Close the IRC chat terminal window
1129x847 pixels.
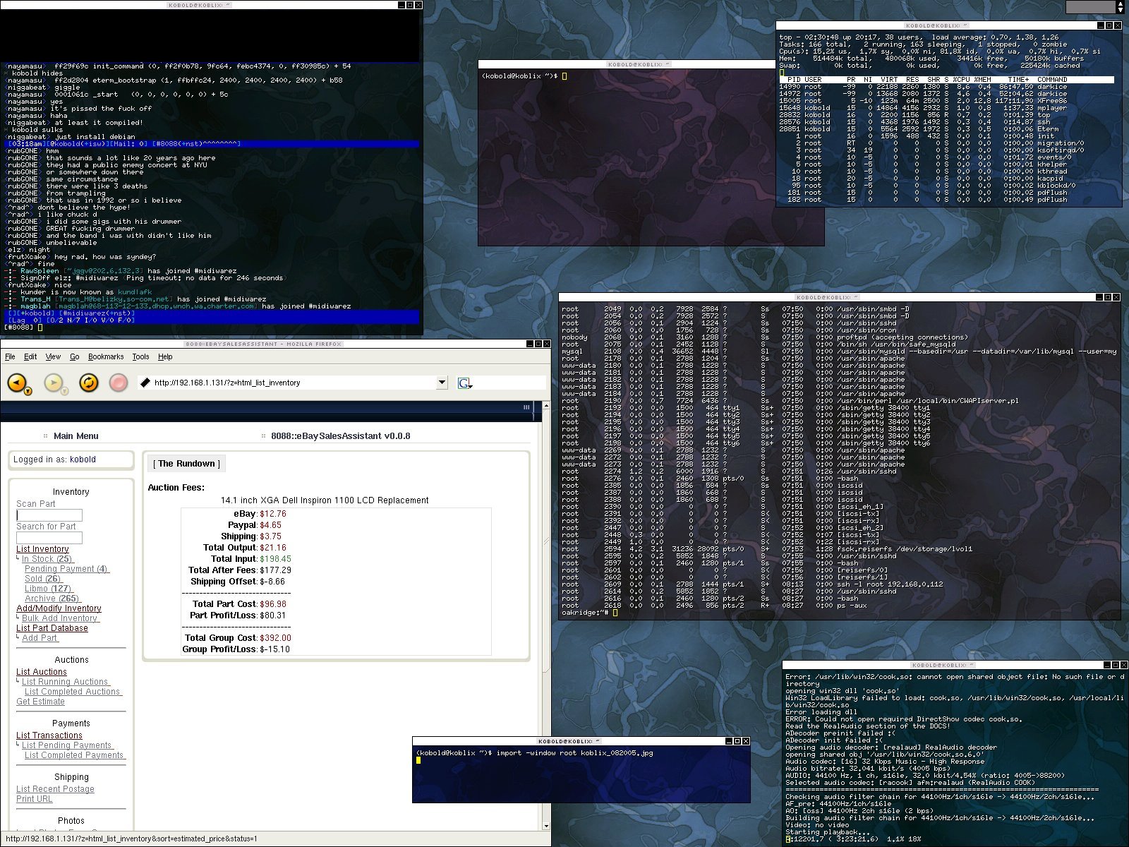tap(418, 5)
